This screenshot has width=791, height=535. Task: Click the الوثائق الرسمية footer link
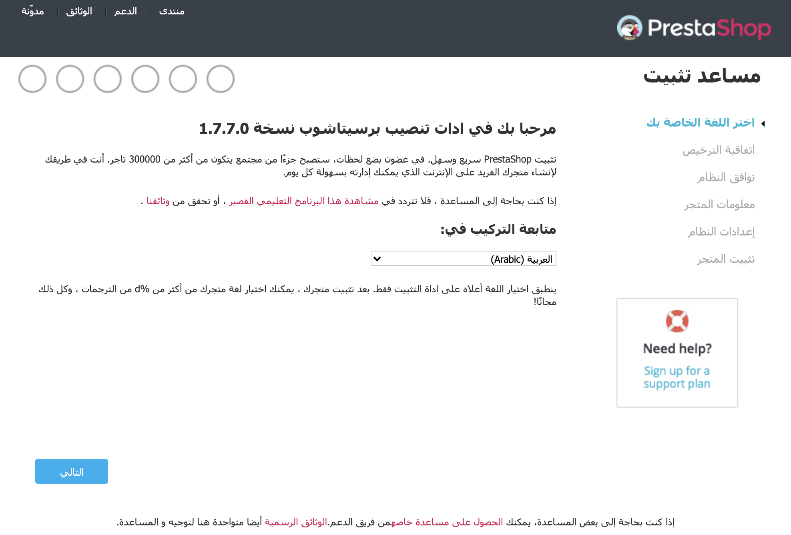[296, 522]
